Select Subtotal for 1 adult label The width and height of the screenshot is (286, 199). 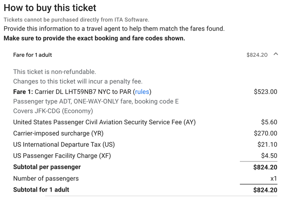click(x=41, y=190)
